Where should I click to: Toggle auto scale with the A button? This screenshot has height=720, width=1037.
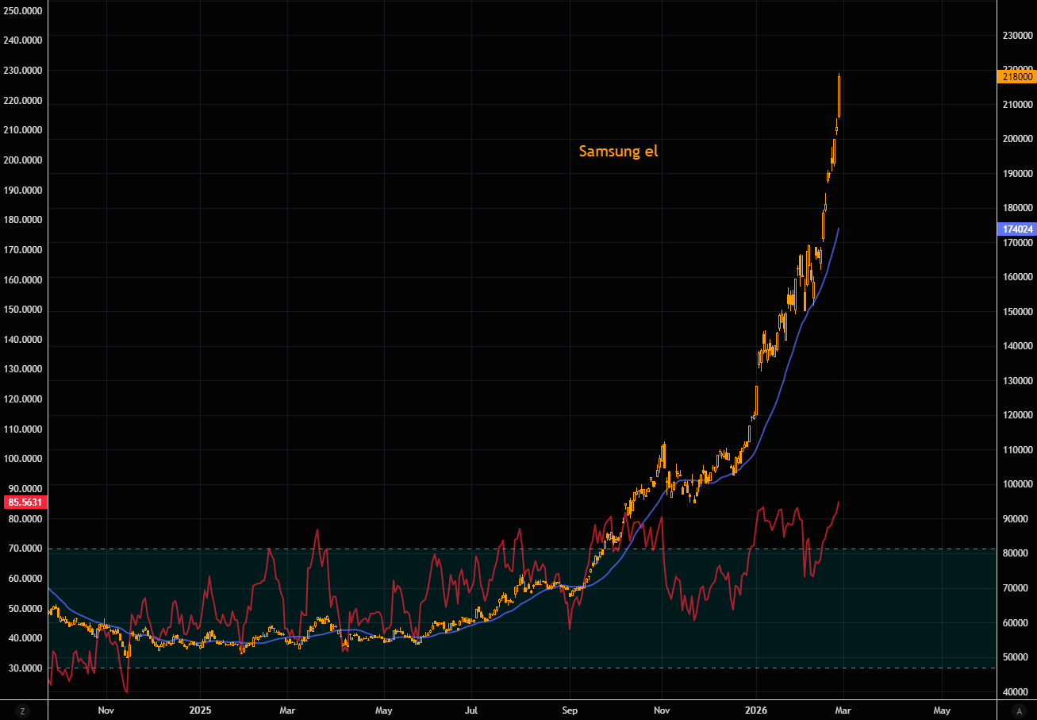[1018, 710]
